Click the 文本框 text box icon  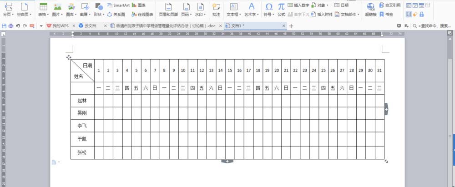pos(233,6)
